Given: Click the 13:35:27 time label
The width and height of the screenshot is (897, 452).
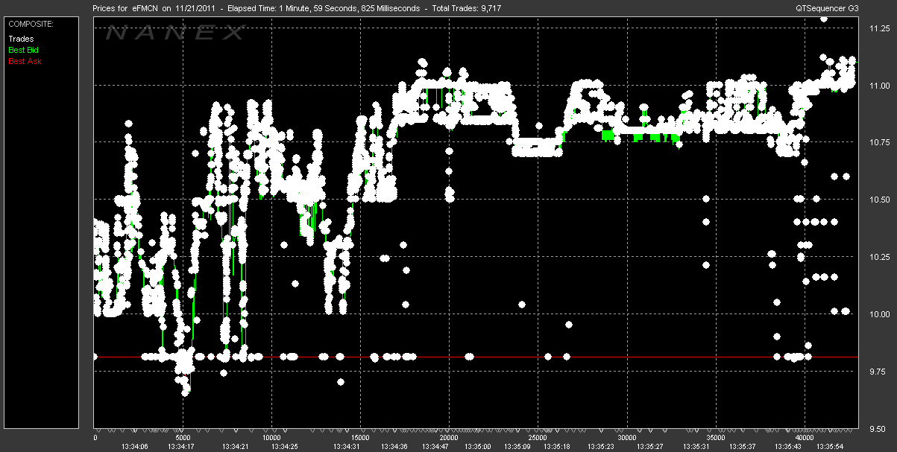Looking at the screenshot, I should pos(649,447).
